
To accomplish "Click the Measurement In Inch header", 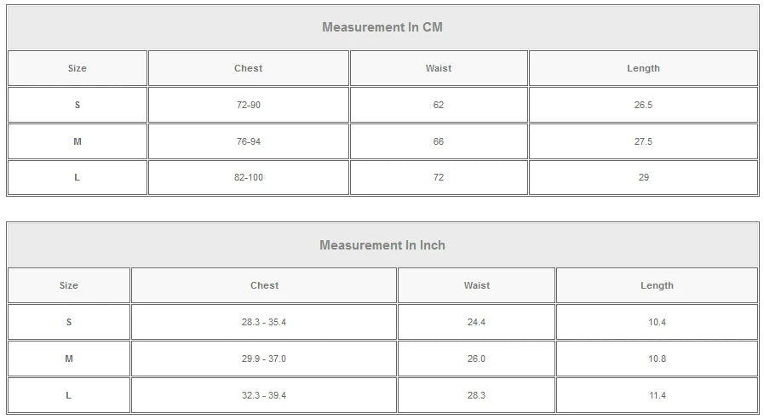I will click(x=382, y=245).
